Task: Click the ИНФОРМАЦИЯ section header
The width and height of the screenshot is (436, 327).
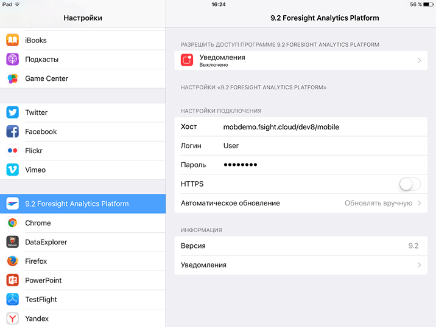Action: click(x=202, y=230)
